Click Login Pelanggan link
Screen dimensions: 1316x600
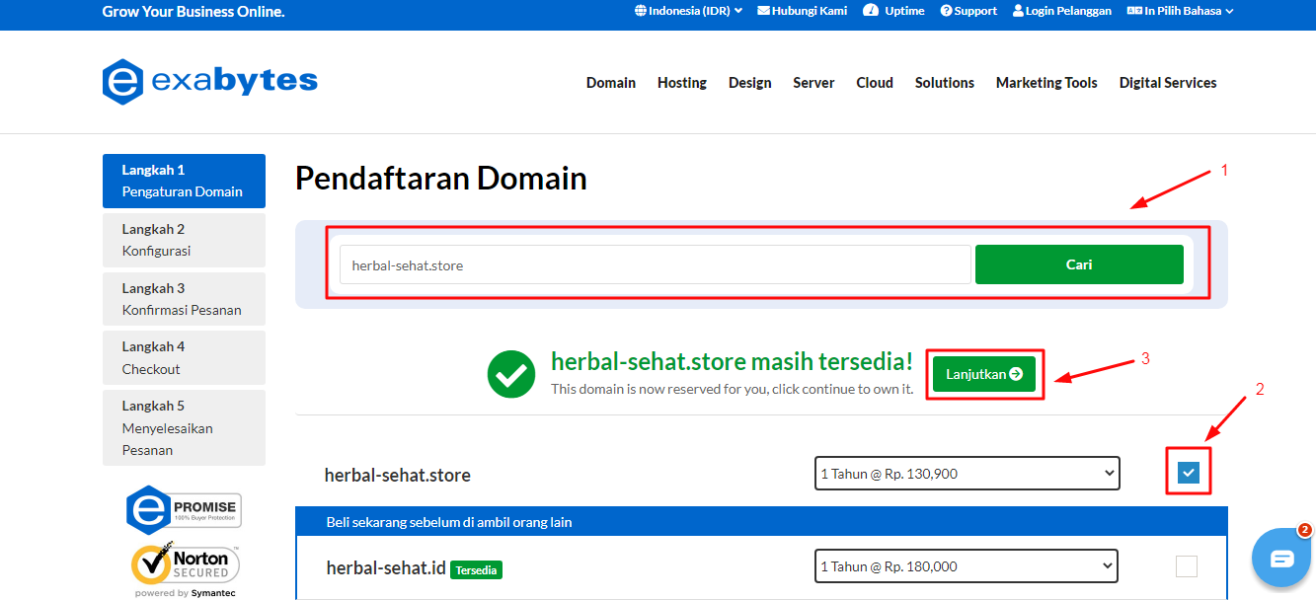[1061, 10]
